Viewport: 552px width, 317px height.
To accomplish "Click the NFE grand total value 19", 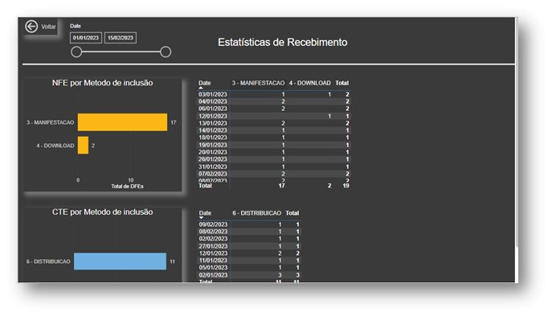I will tap(346, 186).
